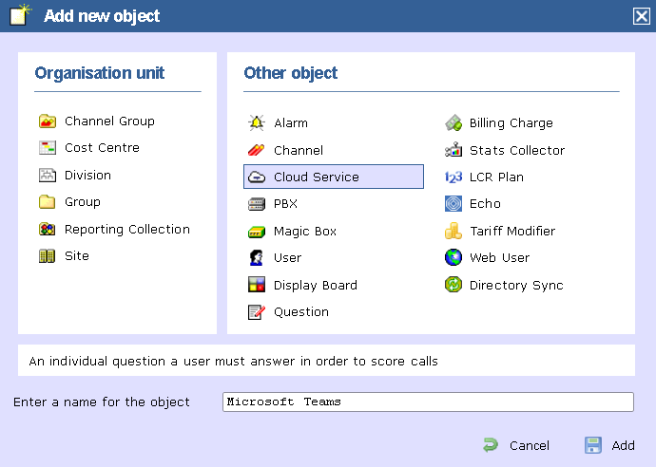The image size is (656, 467).
Task: Click the LCR Plan 123 icon
Action: (453, 177)
